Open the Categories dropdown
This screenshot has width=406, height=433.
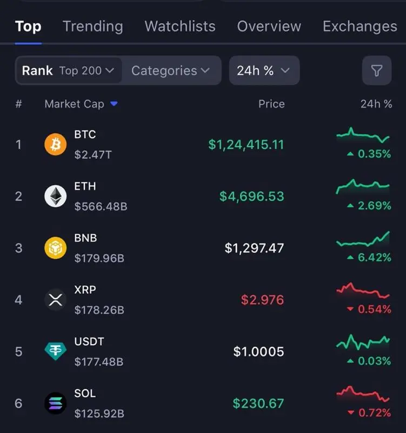pyautogui.click(x=170, y=71)
